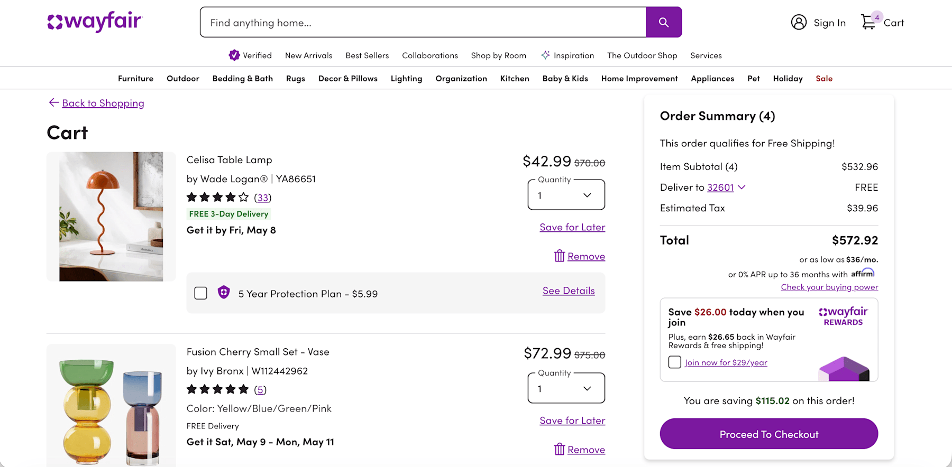Click the Wayfair logo

(x=95, y=22)
